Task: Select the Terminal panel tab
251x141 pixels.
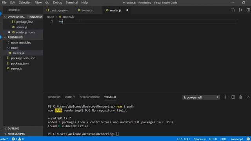Action: tap(110, 98)
